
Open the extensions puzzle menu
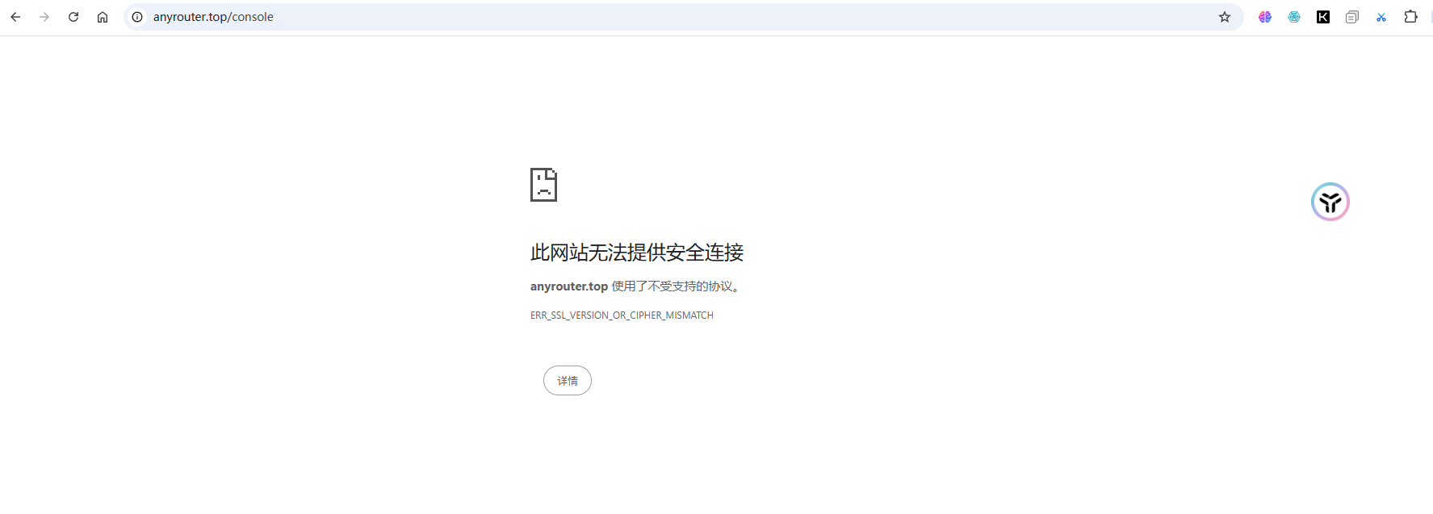point(1410,17)
